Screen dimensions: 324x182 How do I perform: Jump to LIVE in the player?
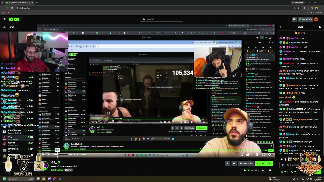[x=83, y=155]
